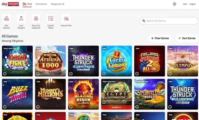The height and width of the screenshot is (120, 199).
Task: Select the Card & Table icon
Action: pyautogui.click(x=51, y=19)
